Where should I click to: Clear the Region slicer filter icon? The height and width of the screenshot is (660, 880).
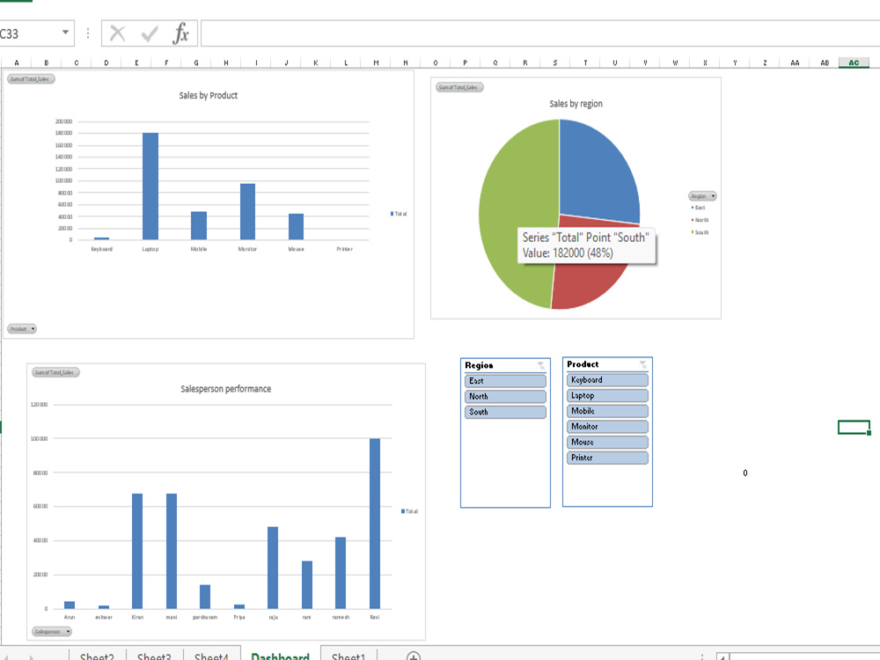540,365
